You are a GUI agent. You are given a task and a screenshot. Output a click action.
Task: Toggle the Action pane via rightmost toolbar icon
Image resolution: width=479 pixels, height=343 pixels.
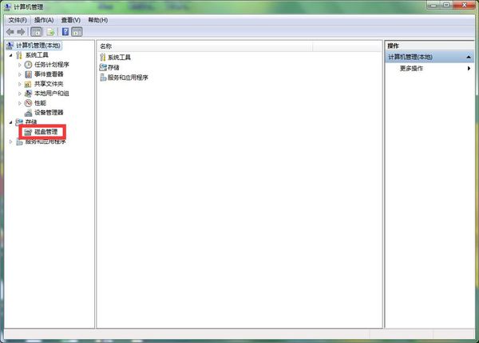coord(77,32)
